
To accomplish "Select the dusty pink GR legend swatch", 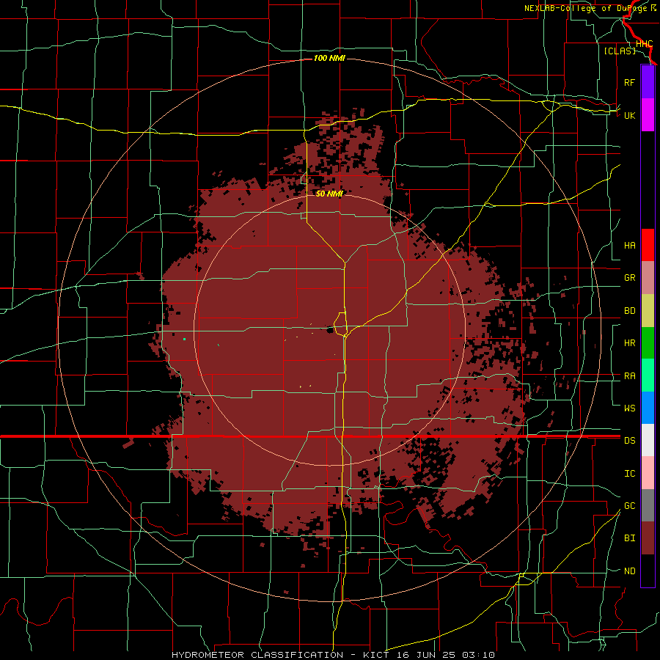I will click(648, 278).
